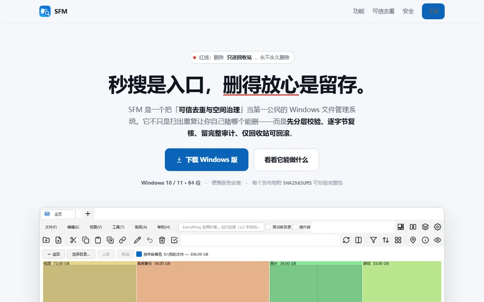Click the select-all checkmark icon
The height and width of the screenshot is (302, 484).
(x=174, y=240)
